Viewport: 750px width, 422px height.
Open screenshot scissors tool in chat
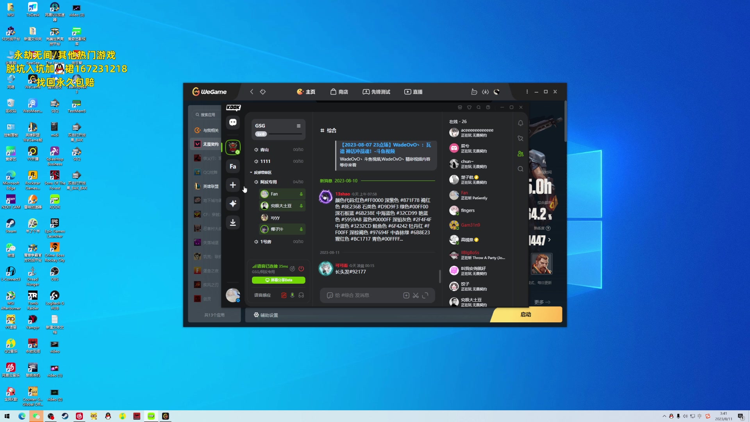416,295
